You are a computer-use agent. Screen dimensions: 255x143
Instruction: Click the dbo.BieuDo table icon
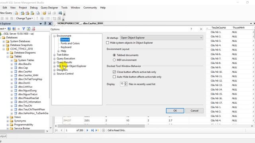point(16,64)
